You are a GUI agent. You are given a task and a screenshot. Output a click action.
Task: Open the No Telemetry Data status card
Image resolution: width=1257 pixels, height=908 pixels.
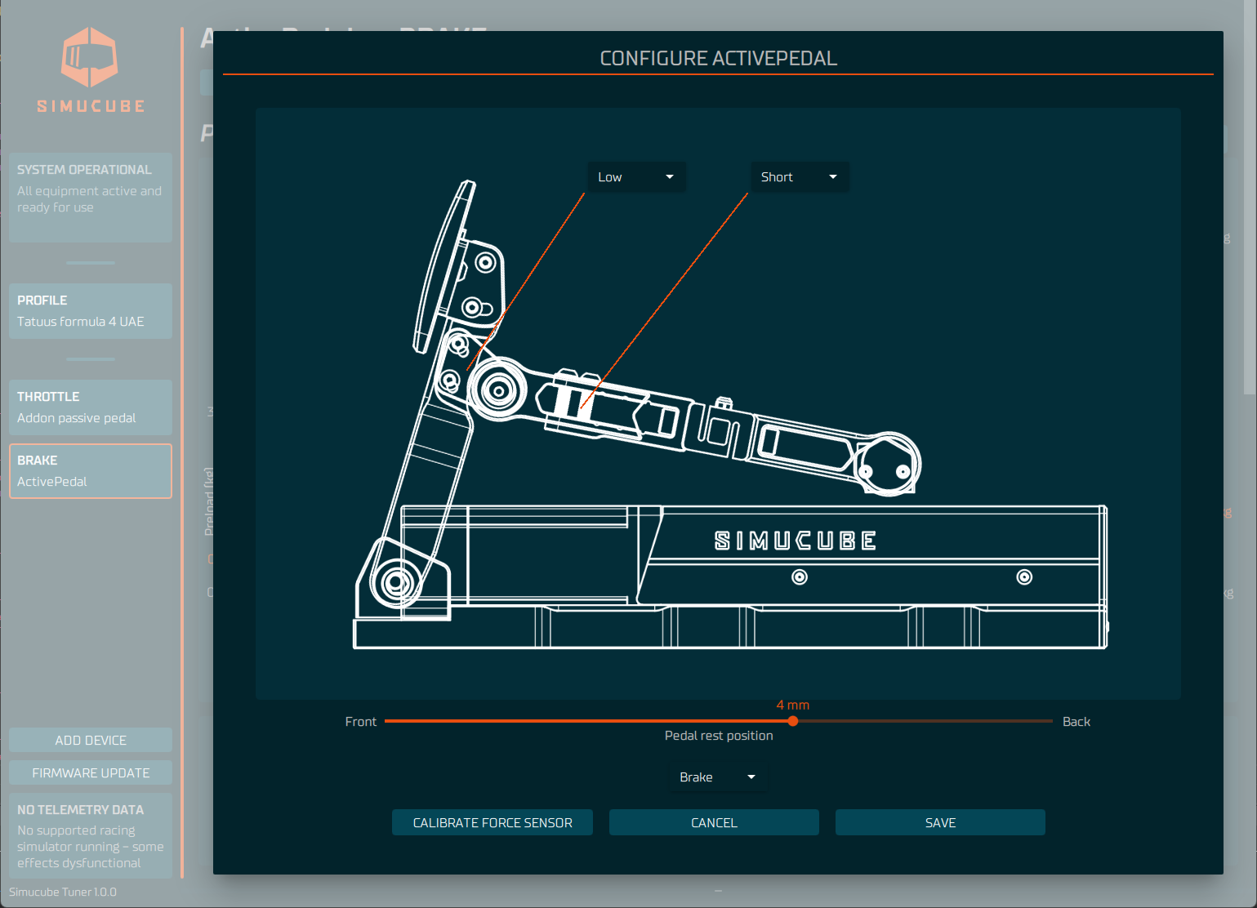[x=91, y=836]
